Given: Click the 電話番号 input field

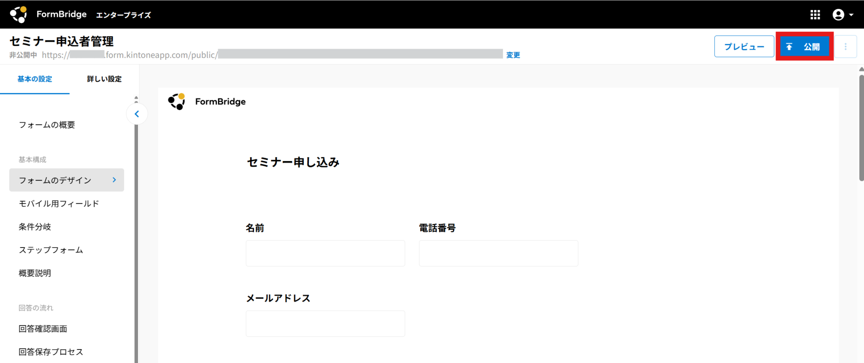Looking at the screenshot, I should [x=498, y=253].
